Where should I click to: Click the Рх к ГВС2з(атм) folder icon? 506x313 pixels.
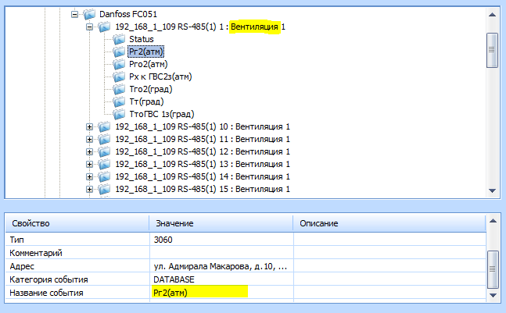(120, 76)
